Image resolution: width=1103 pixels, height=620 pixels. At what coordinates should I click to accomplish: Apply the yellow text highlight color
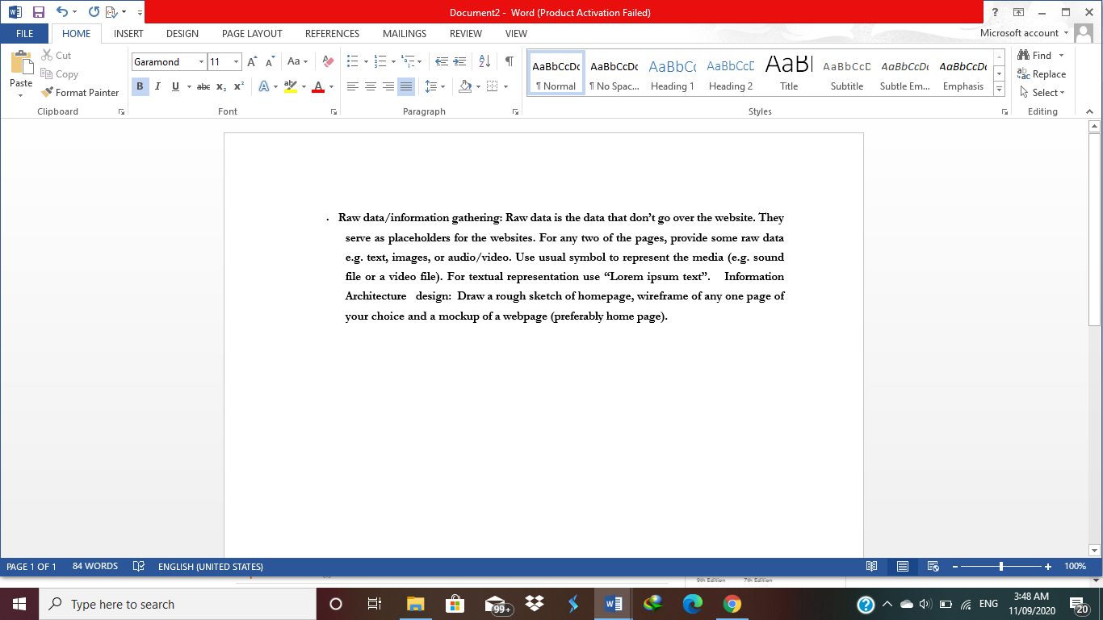coord(291,86)
